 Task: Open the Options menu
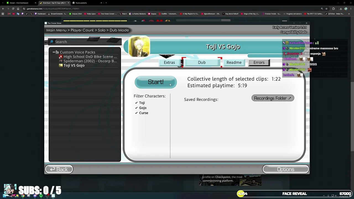285,169
